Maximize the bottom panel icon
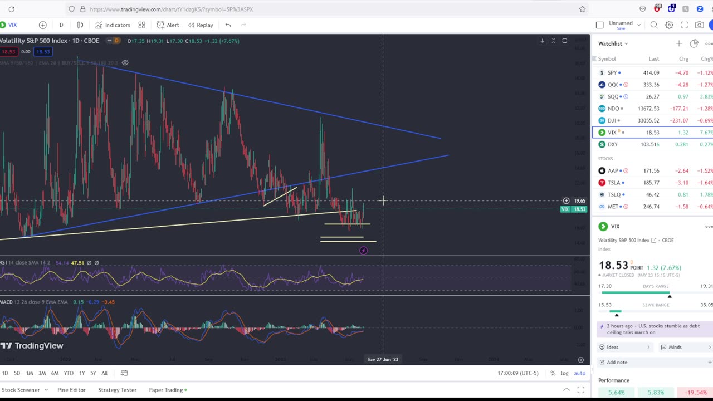The height and width of the screenshot is (401, 713). click(x=580, y=390)
